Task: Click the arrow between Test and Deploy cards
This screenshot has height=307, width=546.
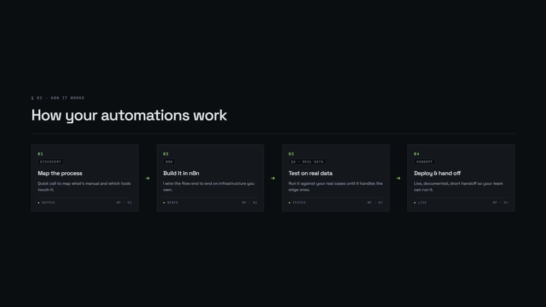Action: pos(399,178)
